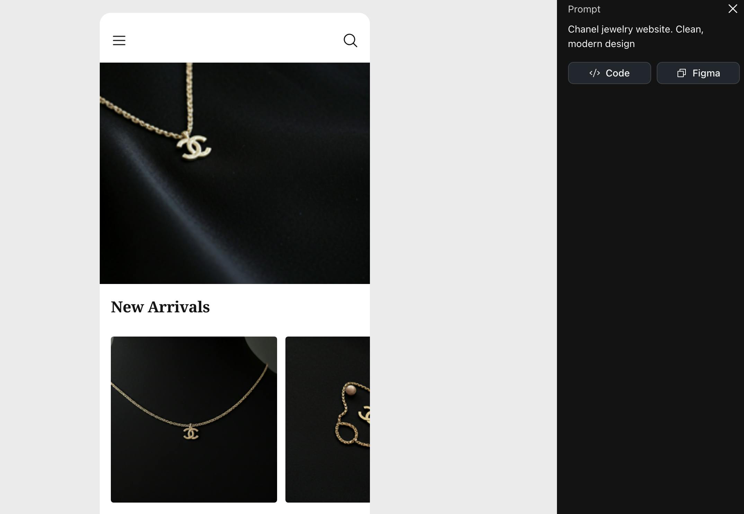Click the Figma copy-layers icon
744x514 pixels.
pos(681,73)
